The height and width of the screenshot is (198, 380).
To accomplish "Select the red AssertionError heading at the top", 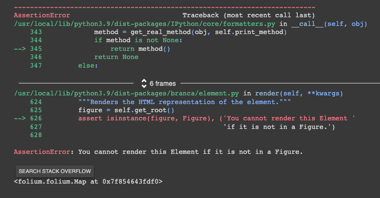I will point(42,15).
